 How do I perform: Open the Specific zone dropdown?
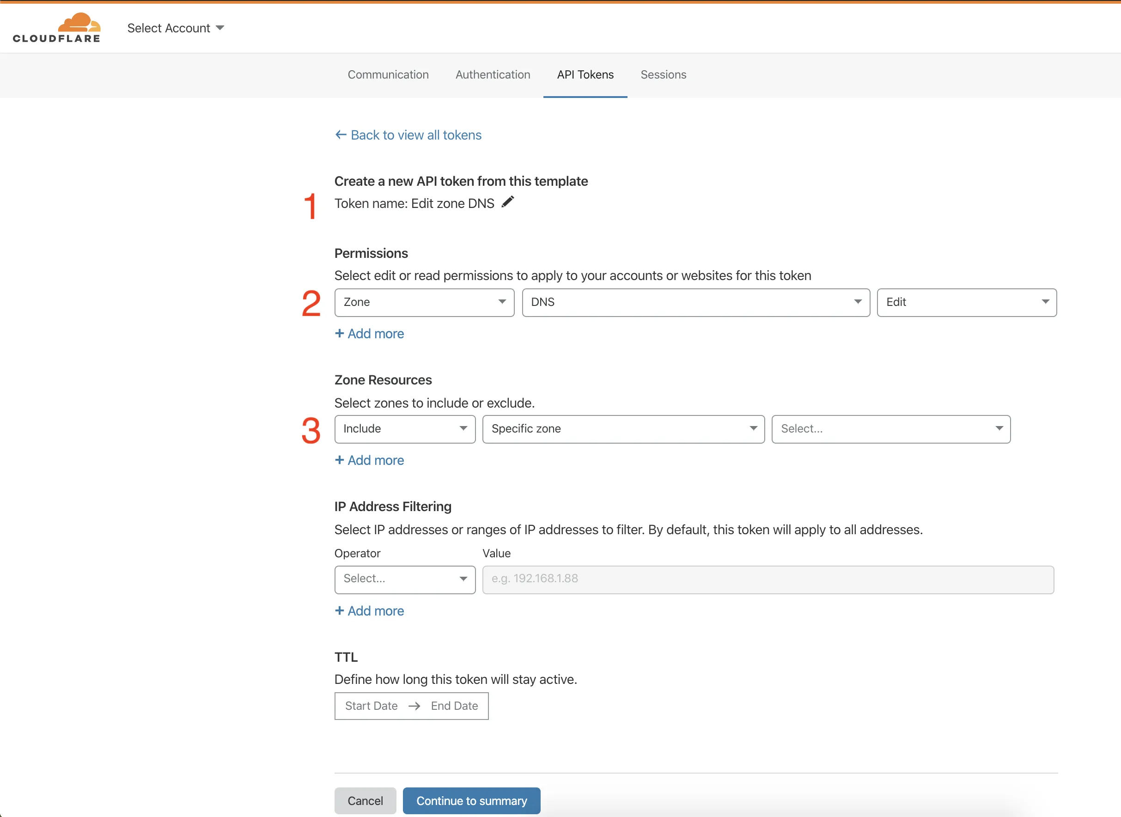[x=621, y=428]
